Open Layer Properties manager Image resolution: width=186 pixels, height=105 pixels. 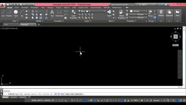74,14
